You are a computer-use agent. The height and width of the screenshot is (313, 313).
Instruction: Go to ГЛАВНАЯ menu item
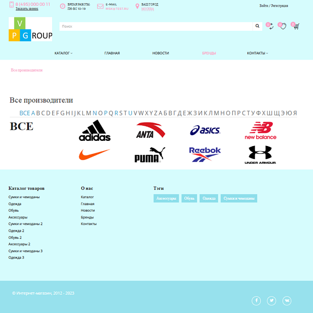click(x=112, y=53)
